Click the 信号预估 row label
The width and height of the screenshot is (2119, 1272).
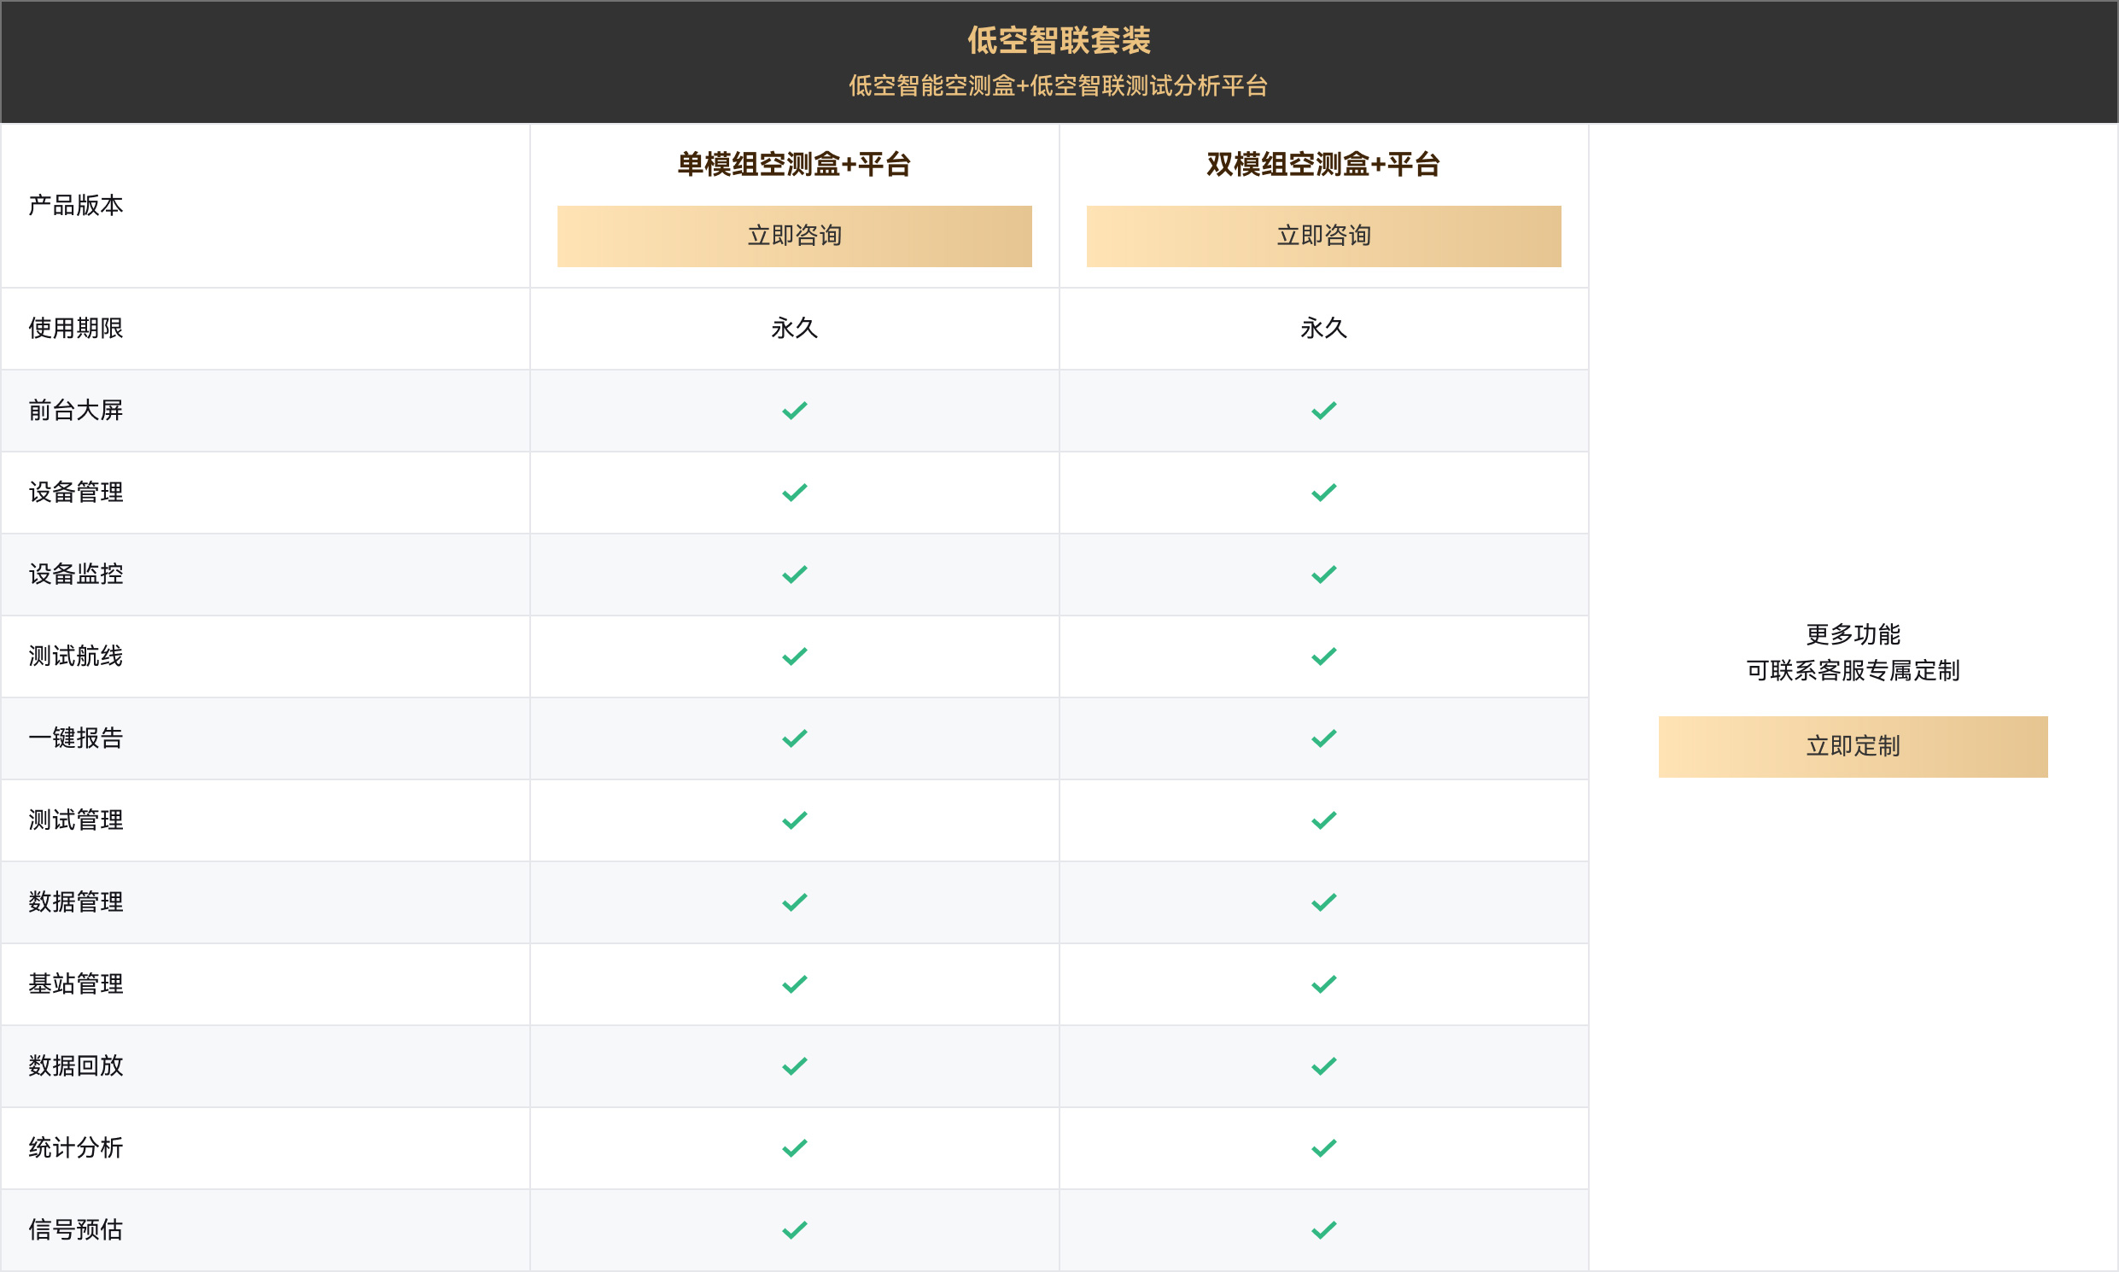(x=75, y=1230)
